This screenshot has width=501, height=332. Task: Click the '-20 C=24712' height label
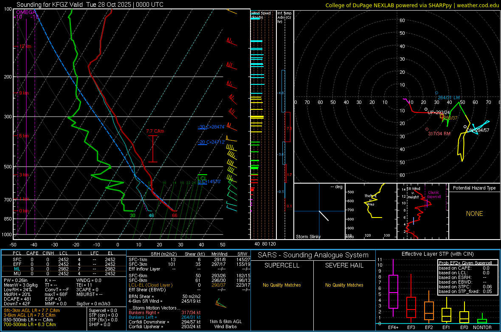[x=212, y=142]
